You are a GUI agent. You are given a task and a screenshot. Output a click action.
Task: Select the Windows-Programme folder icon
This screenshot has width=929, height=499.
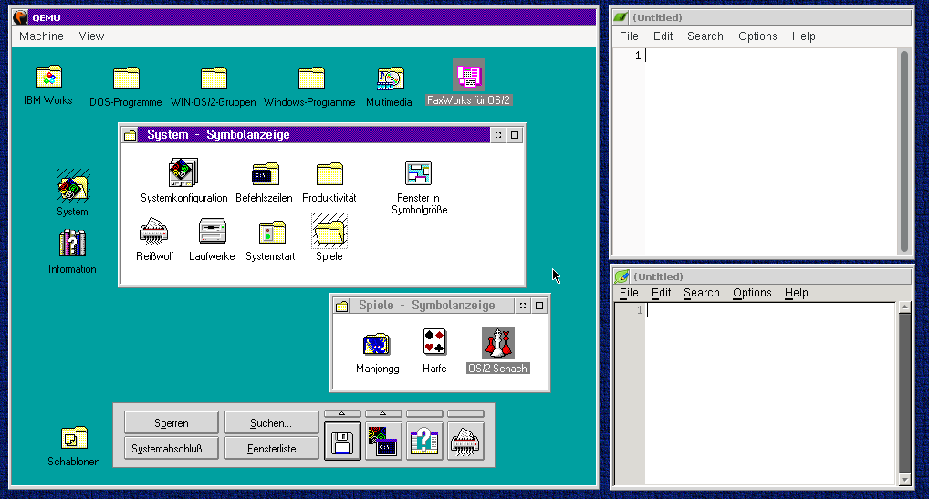[311, 78]
